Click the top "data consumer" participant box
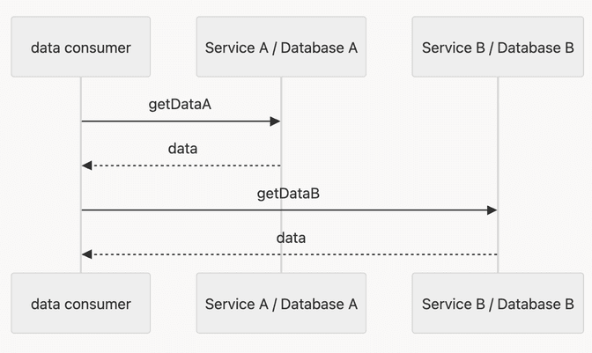This screenshot has width=592, height=353. point(81,47)
